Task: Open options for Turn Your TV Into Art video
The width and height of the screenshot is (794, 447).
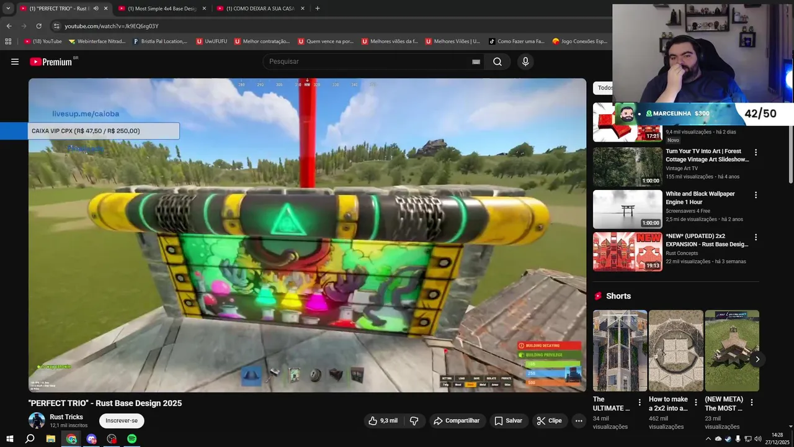Action: (756, 152)
